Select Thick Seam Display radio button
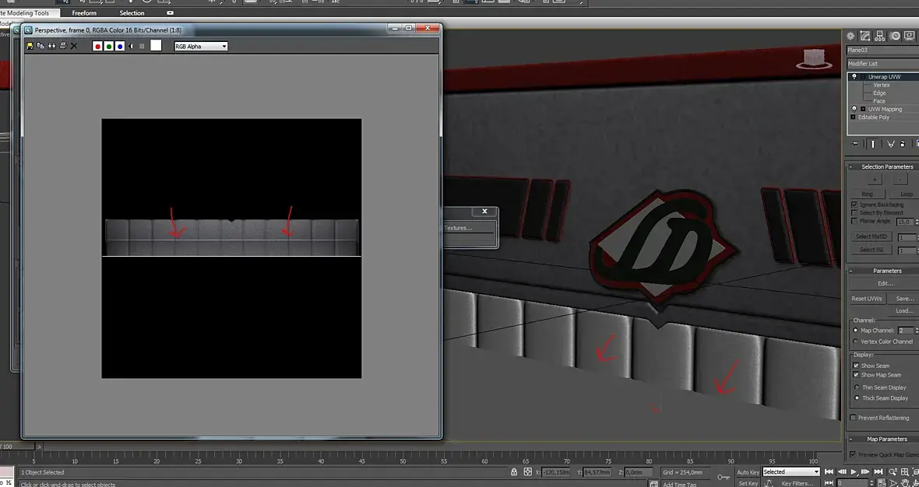The width and height of the screenshot is (919, 487). pos(857,398)
